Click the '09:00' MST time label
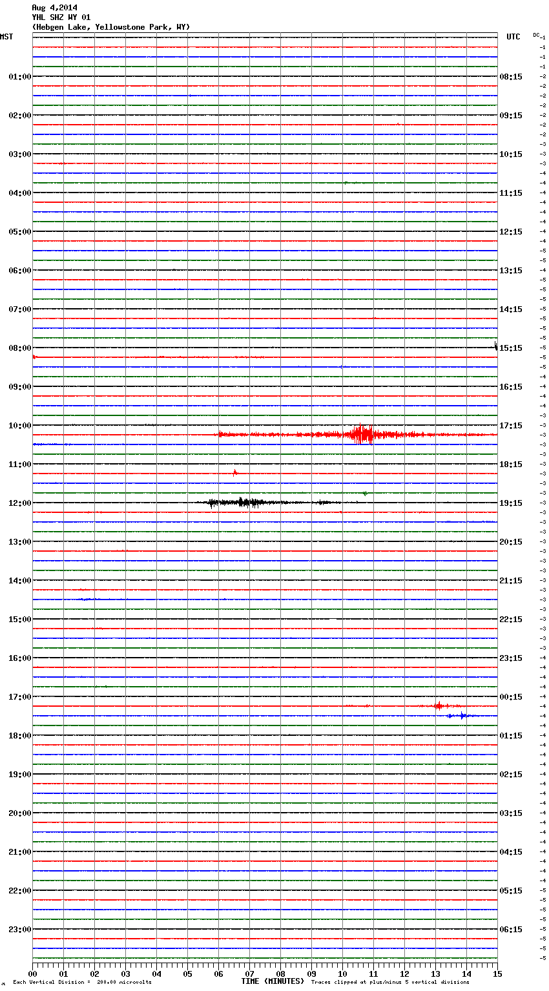This screenshot has width=549, height=991. tap(20, 387)
